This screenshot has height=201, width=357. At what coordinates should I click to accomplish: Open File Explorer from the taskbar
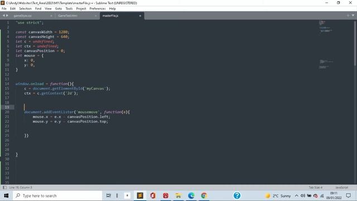coord(178,195)
